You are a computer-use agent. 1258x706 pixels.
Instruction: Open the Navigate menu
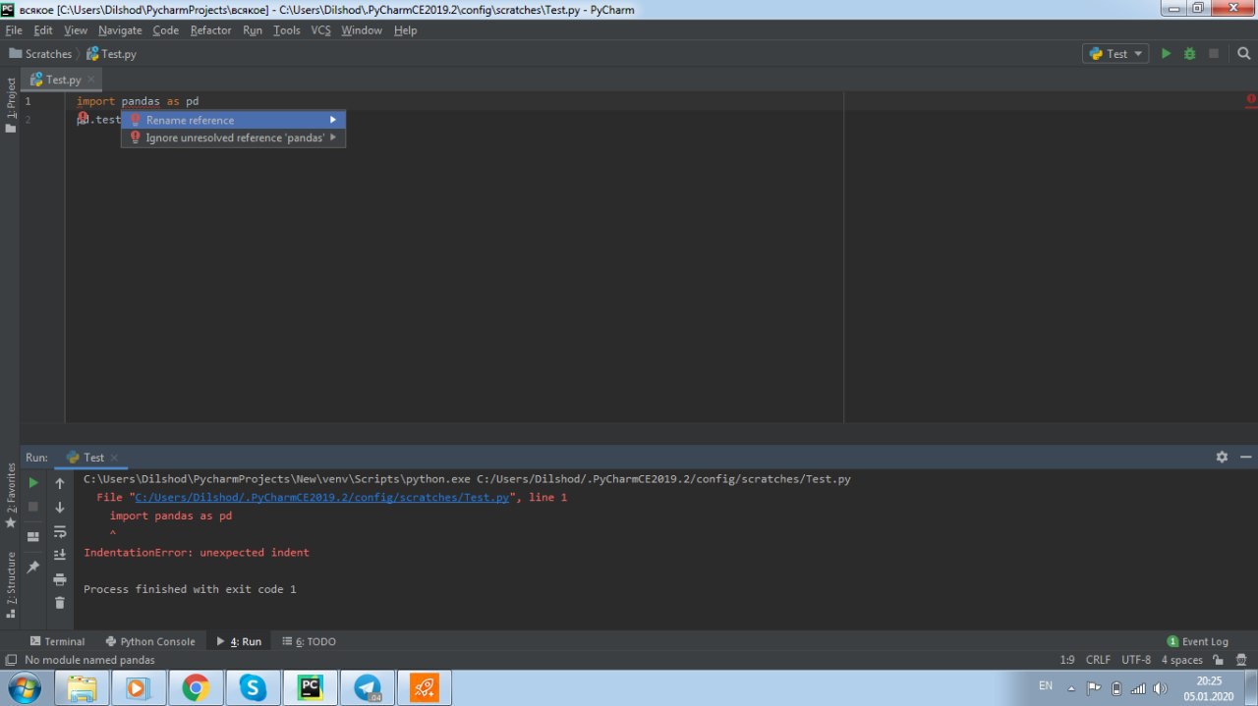[120, 30]
